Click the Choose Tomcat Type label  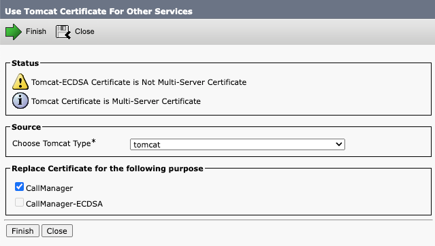pyautogui.click(x=54, y=143)
